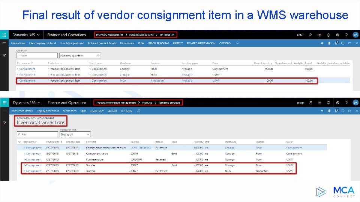360x202 pixels.
Task: Show filter pane funnel in Inventory transactions window
Action: pyautogui.click(x=4, y=123)
